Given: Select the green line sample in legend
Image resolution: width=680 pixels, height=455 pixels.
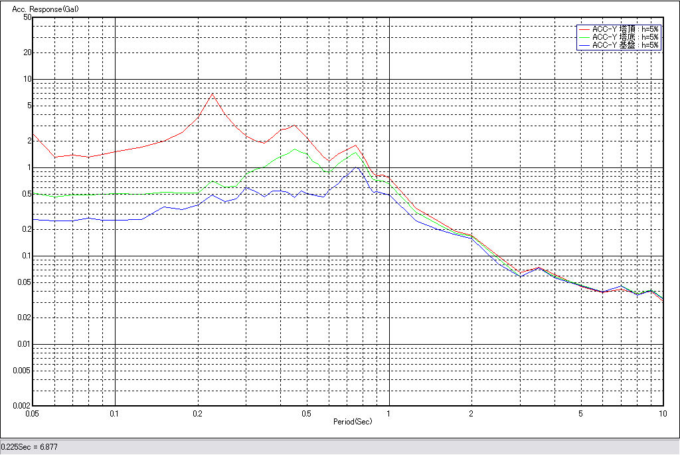Looking at the screenshot, I should coord(584,37).
